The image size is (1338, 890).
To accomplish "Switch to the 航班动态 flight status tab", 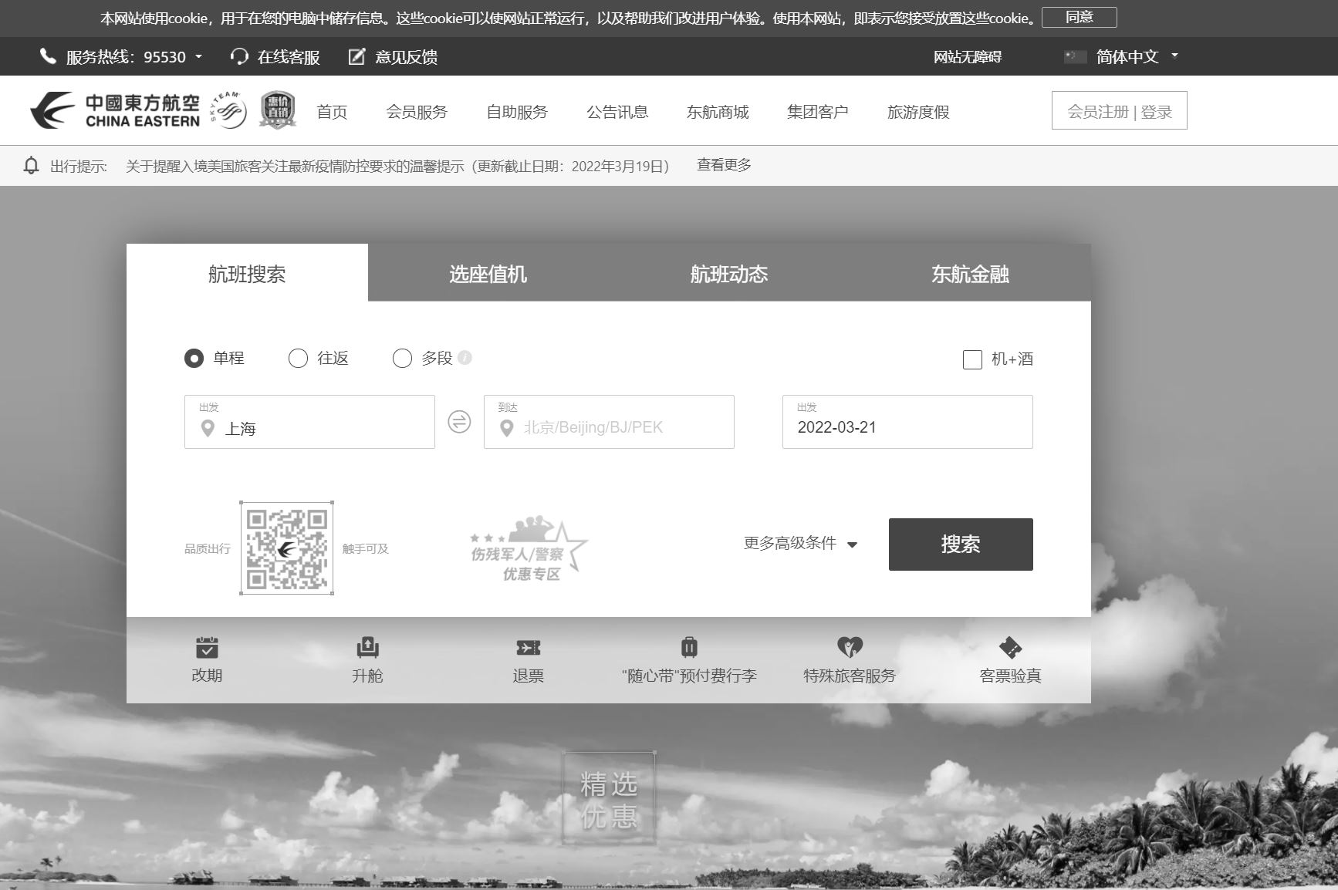I will [728, 274].
